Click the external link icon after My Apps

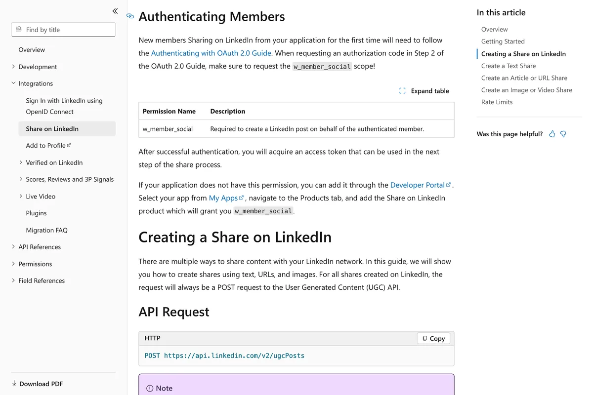pyautogui.click(x=242, y=197)
